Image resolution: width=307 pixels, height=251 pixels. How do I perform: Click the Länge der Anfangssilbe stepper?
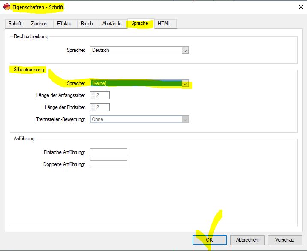pyautogui.click(x=93, y=95)
